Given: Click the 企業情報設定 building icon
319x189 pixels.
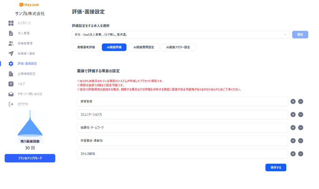Looking at the screenshot, I should [11, 74].
